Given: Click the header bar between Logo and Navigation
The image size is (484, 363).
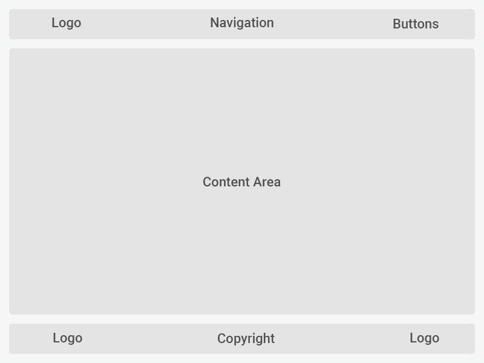Looking at the screenshot, I should [x=145, y=24].
